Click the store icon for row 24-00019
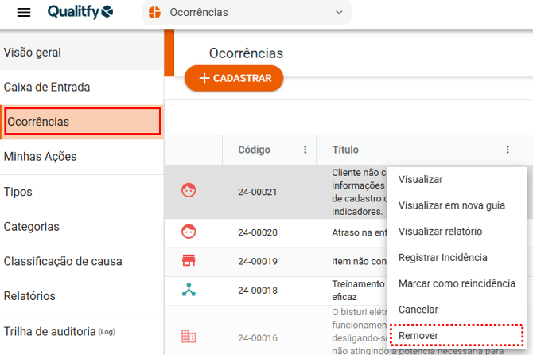Viewport: 533px width, 355px height. (189, 261)
